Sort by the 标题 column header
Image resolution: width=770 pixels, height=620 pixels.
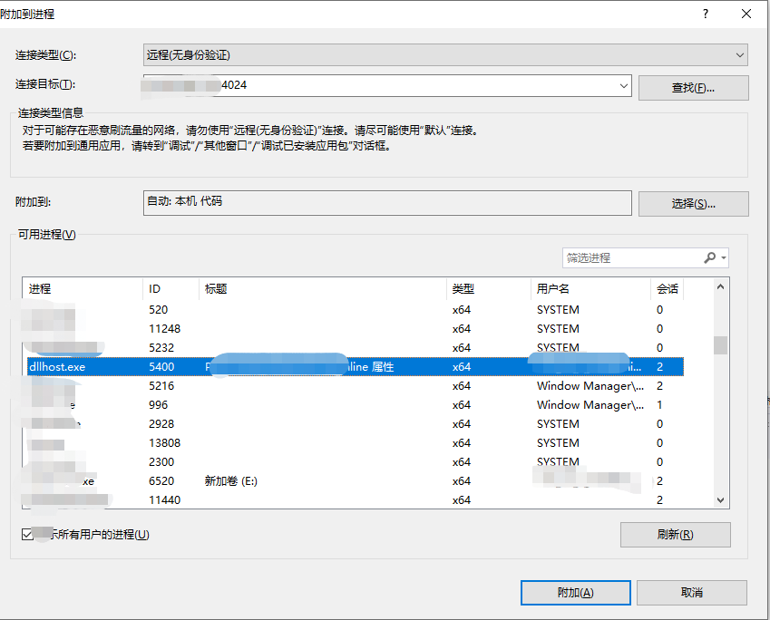(323, 288)
